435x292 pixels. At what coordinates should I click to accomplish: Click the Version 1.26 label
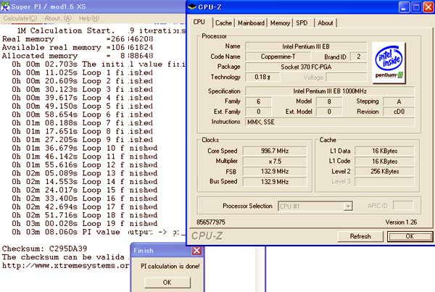coord(401,222)
